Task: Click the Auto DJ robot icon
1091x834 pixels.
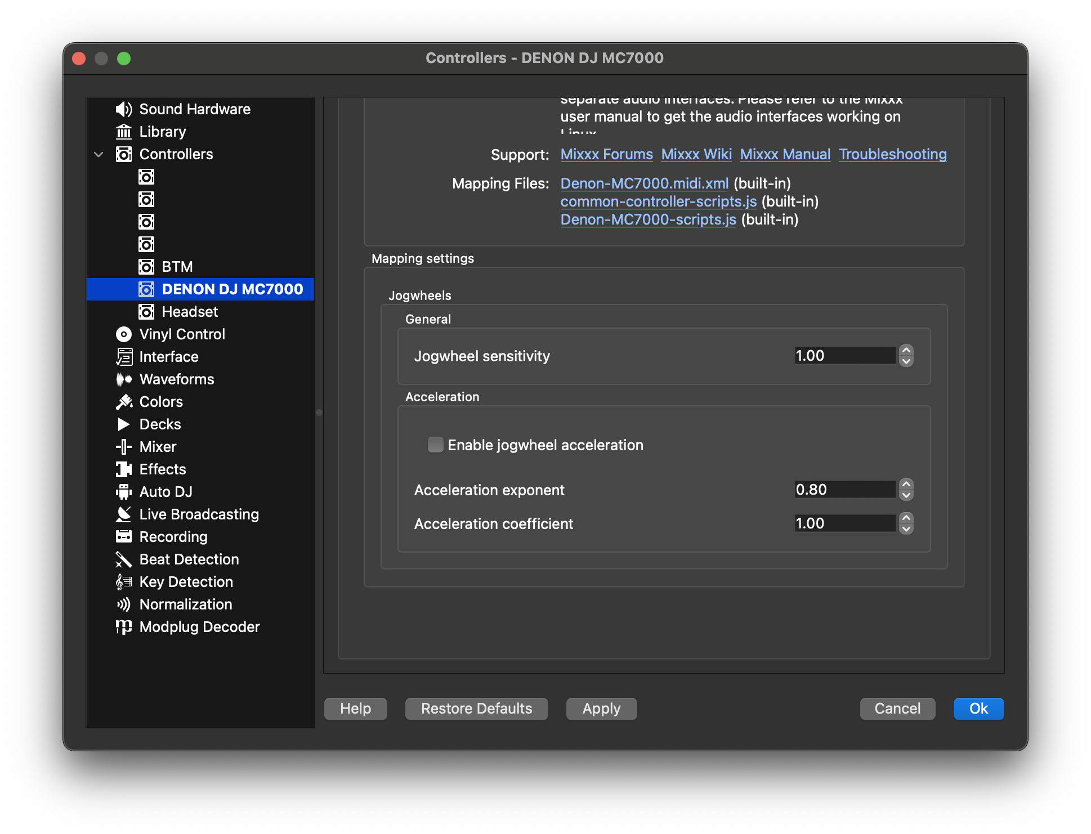Action: (123, 492)
